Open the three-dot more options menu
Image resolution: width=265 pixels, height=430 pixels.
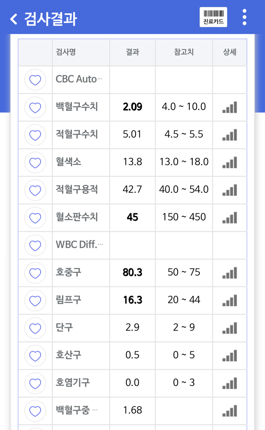point(244,17)
